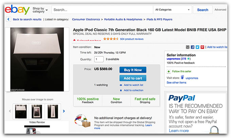
Task: Share listing via email icon
Action: pyautogui.click(x=188, y=47)
